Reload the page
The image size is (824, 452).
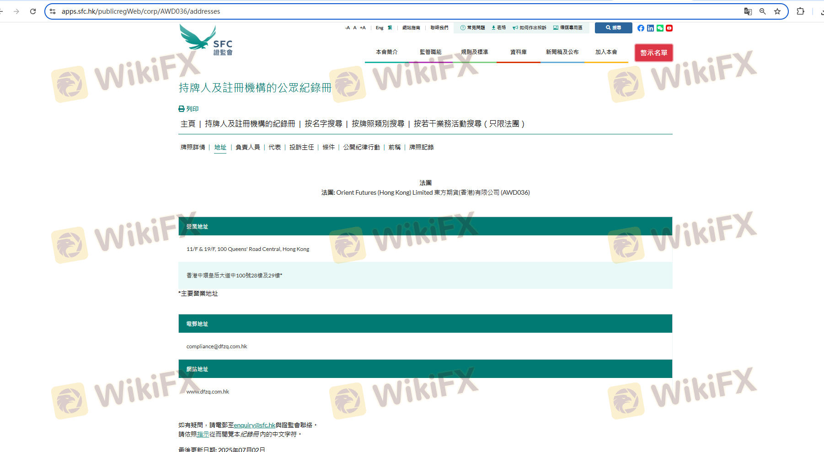click(x=33, y=11)
